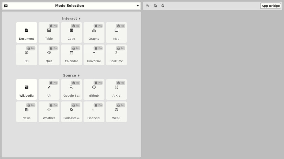The height and width of the screenshot is (159, 284).
Task: Open the Mode Selection dropdown arrow
Action: tap(138, 6)
